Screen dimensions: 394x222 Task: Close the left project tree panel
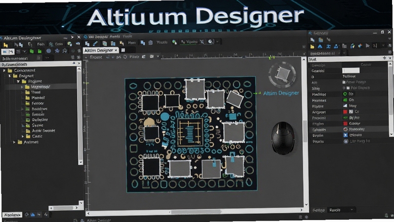tap(79, 63)
